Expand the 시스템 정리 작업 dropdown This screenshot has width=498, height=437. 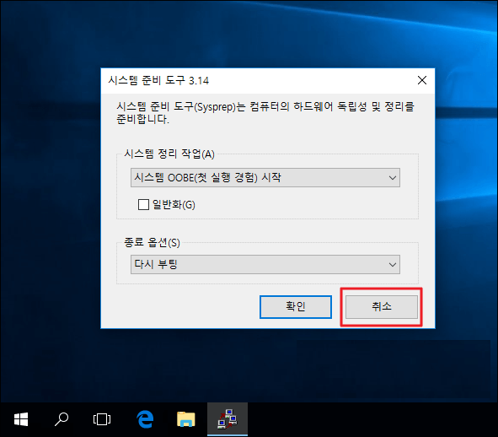point(265,177)
